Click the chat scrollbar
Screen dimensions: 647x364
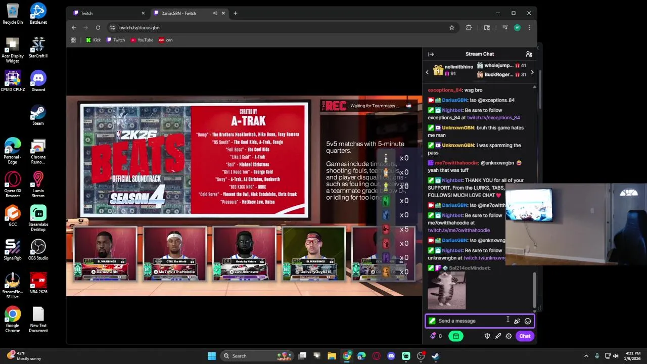point(535,290)
